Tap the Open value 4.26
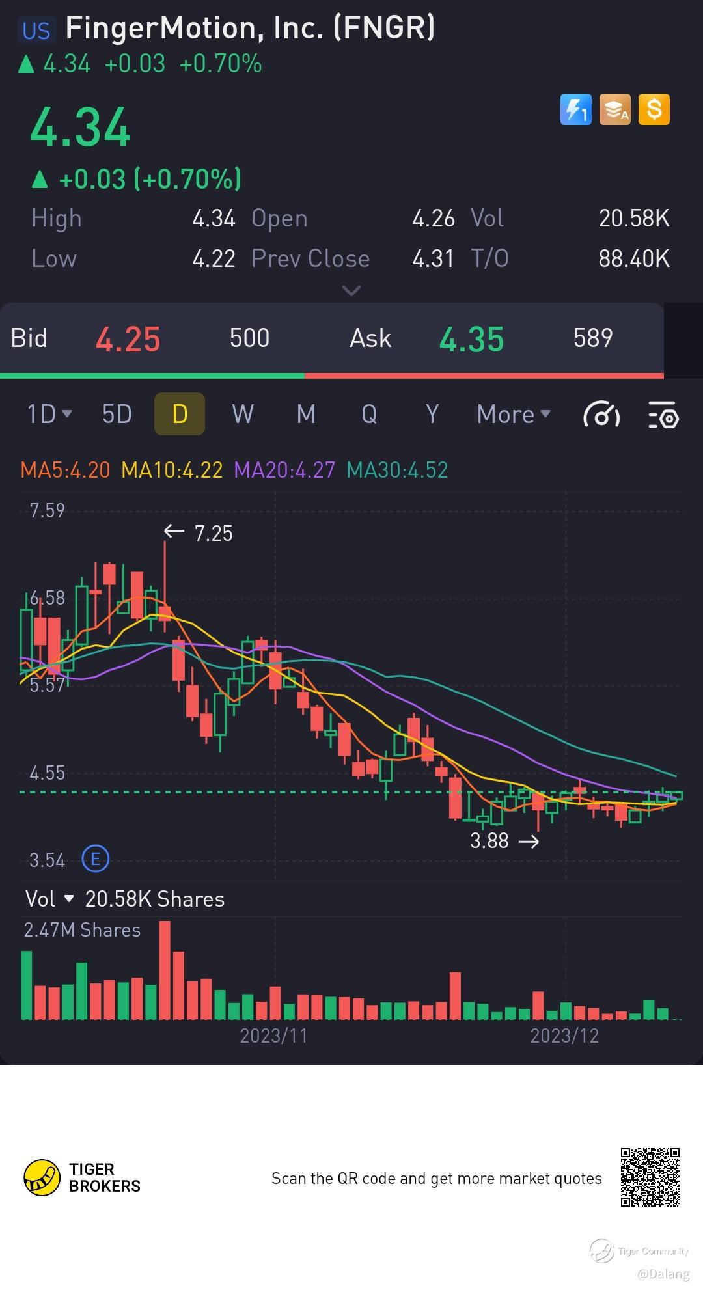 pos(433,219)
